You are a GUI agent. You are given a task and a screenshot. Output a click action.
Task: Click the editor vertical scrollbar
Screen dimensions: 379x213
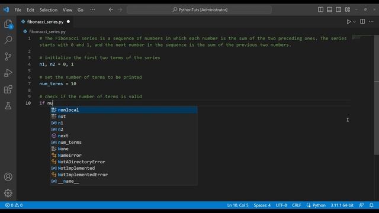pyautogui.click(x=377, y=95)
